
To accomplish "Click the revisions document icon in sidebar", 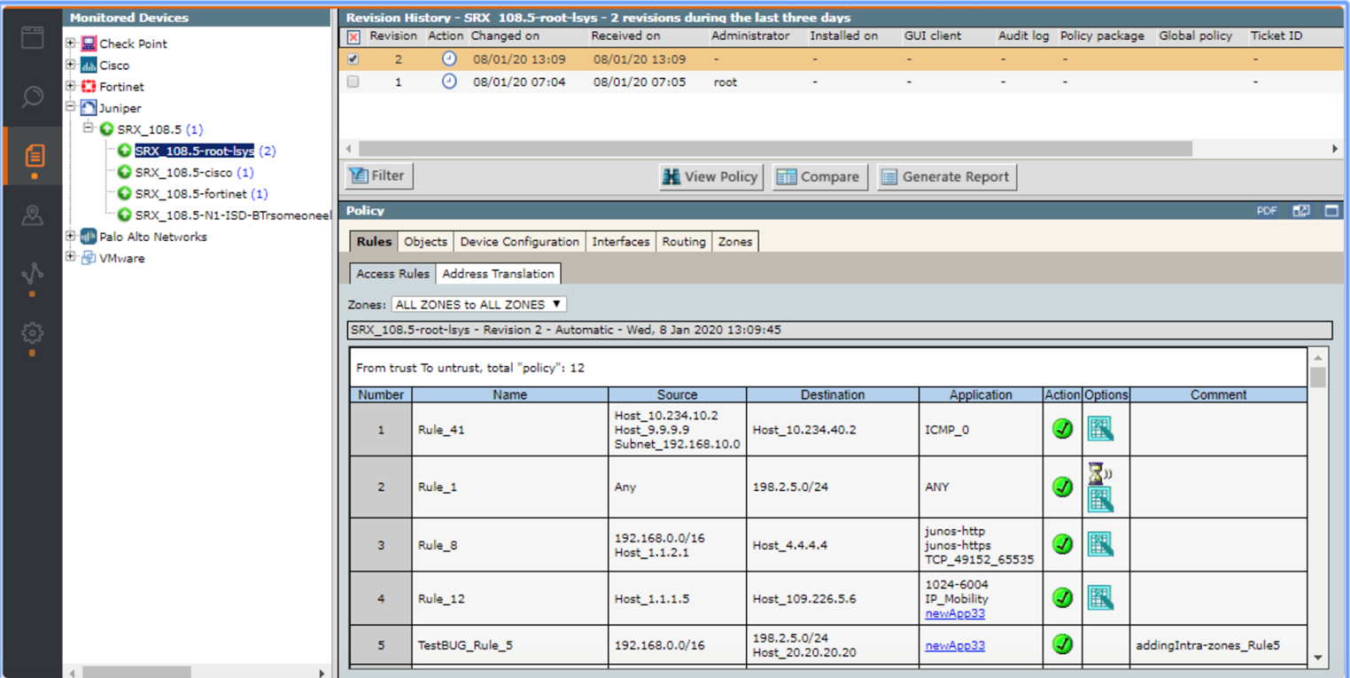I will coord(32,155).
